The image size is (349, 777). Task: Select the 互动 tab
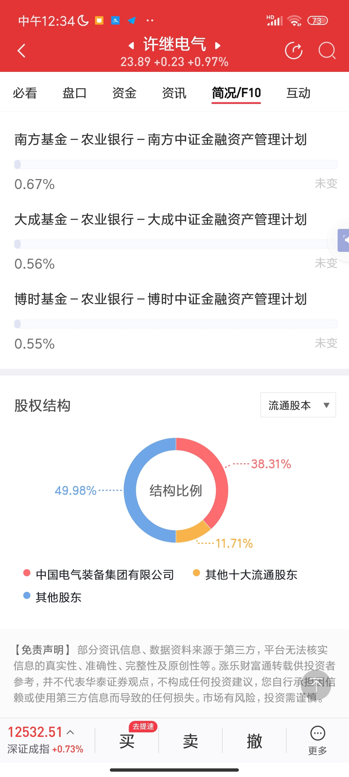point(298,93)
